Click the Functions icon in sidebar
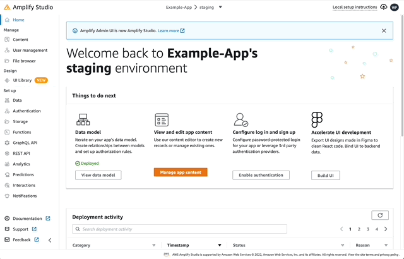The height and width of the screenshot is (259, 404). (x=7, y=132)
